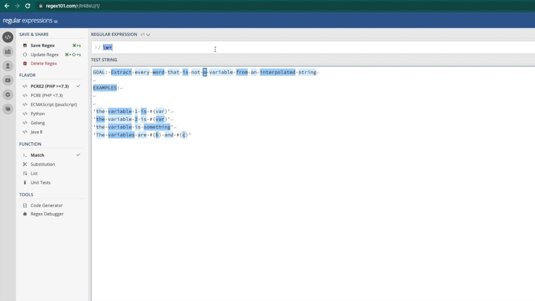Launch the Regex Debugger

click(47, 214)
